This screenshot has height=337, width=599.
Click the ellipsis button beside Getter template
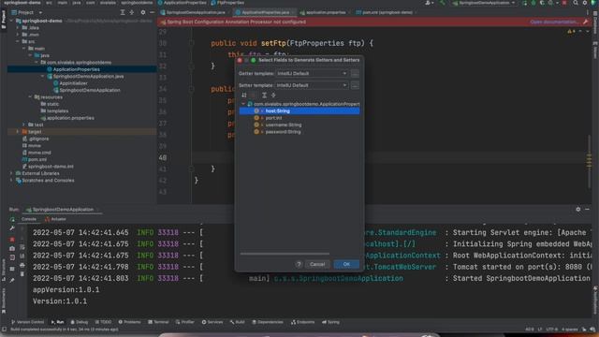coord(355,73)
